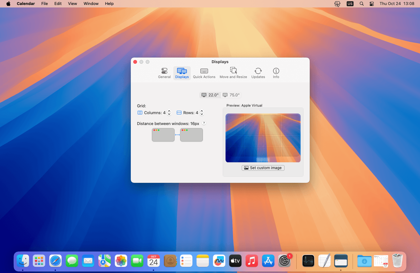Open the Info tab
This screenshot has height=273, width=420.
[x=276, y=73]
